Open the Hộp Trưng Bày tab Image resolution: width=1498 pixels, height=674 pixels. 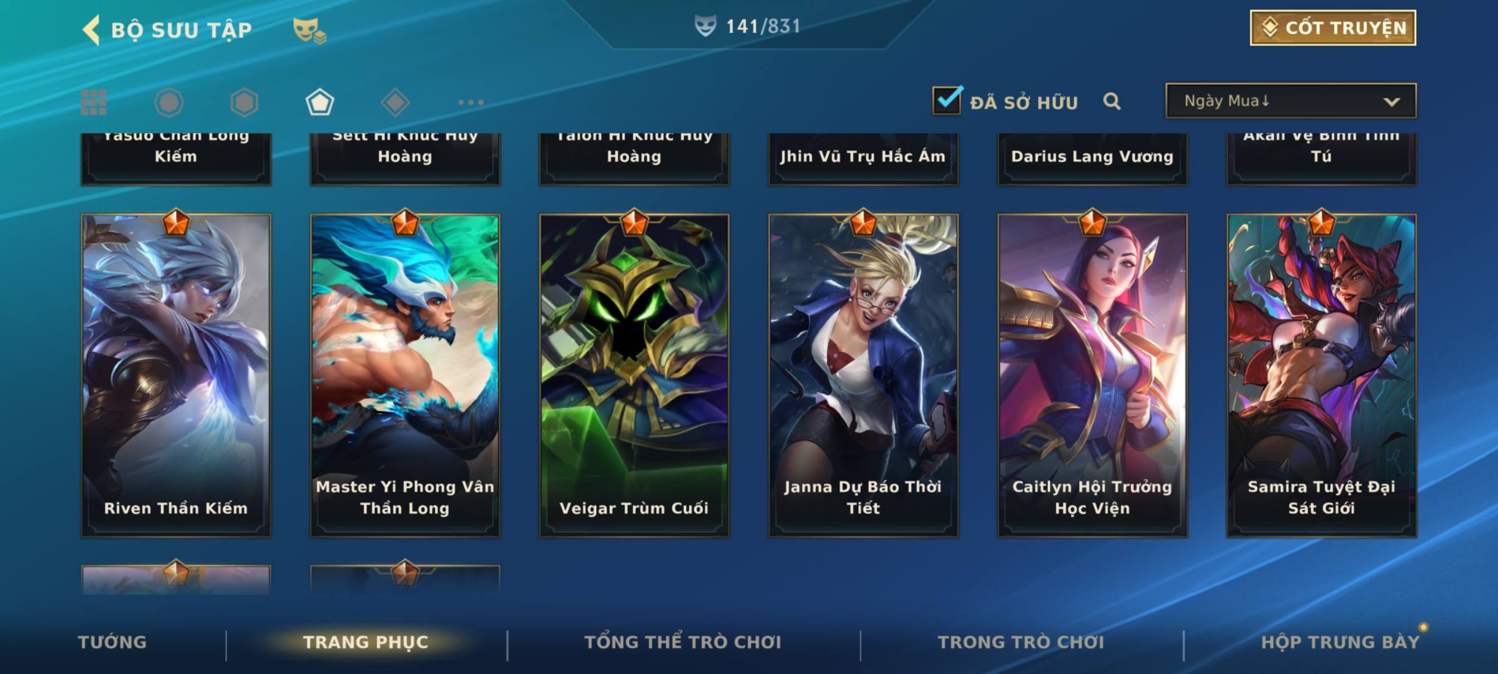pyautogui.click(x=1340, y=642)
